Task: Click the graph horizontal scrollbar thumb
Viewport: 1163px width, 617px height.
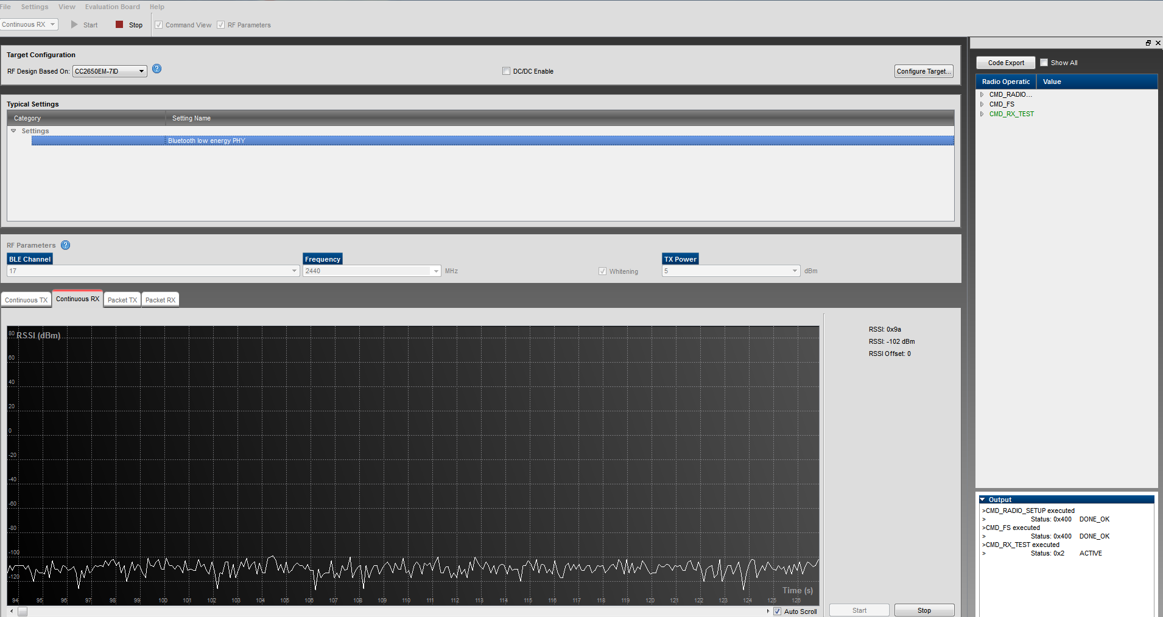Action: (23, 612)
